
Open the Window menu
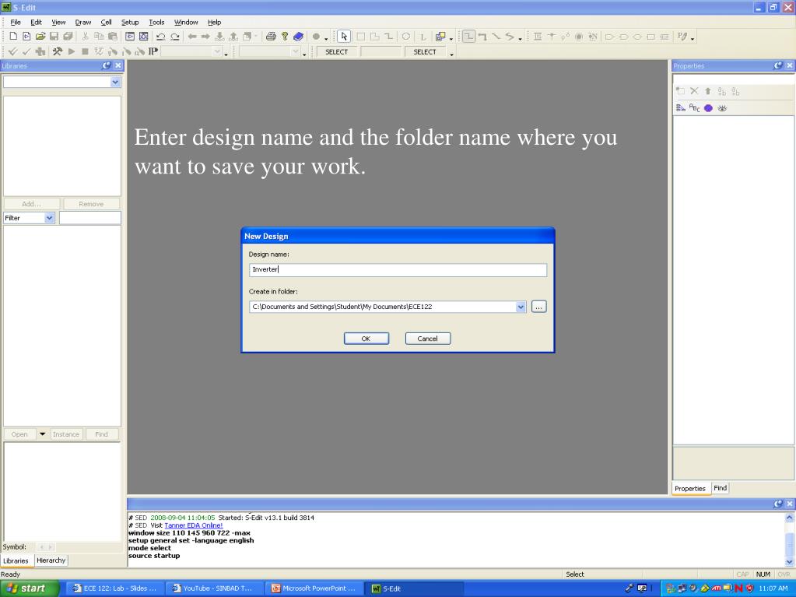click(186, 23)
